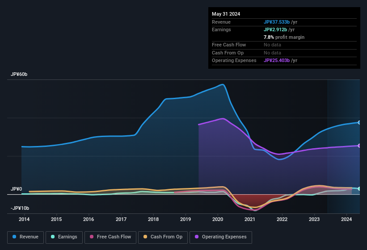Click the 2022 x-axis label
The height and width of the screenshot is (250, 367).
tap(282, 219)
